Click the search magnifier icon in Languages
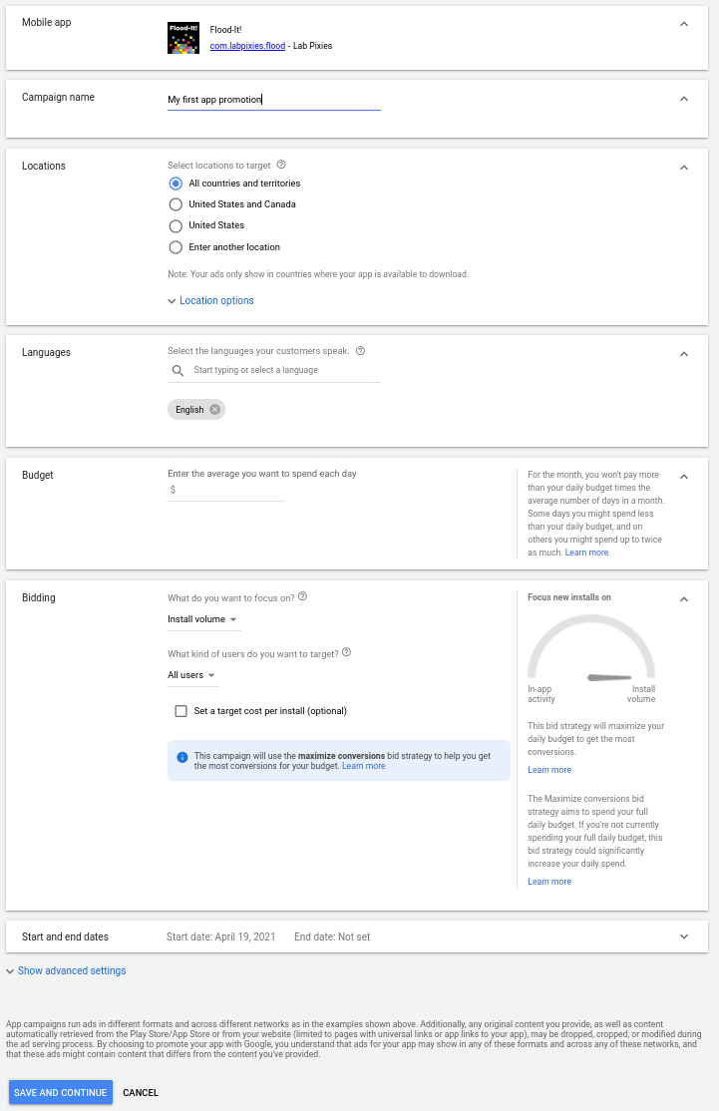Screen dimensions: 719x1111 pos(178,370)
